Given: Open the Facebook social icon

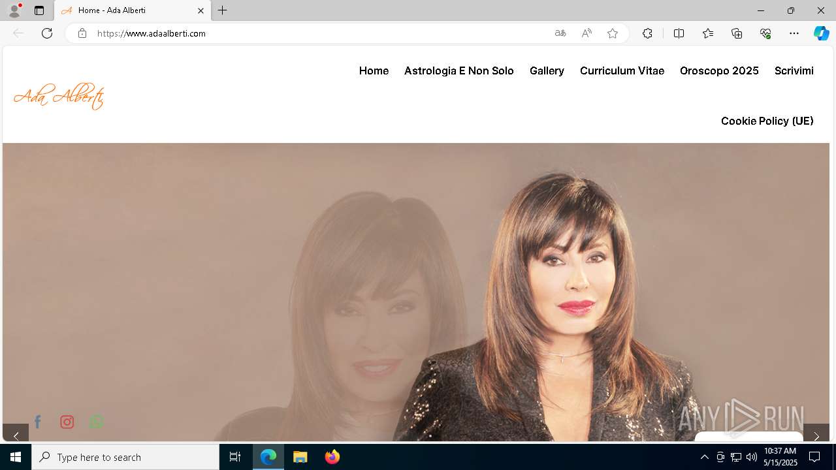Looking at the screenshot, I should tap(38, 422).
